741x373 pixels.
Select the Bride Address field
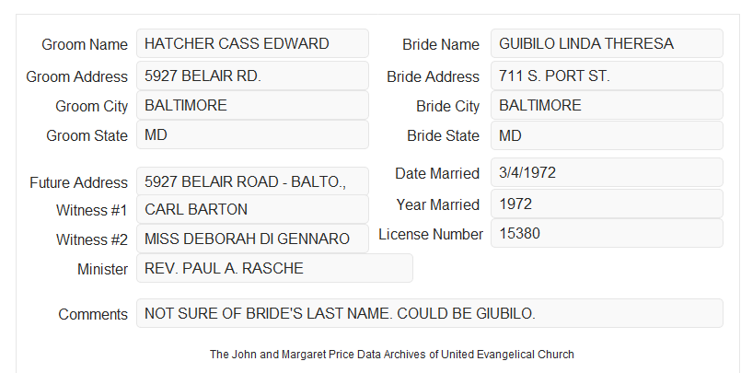[607, 76]
